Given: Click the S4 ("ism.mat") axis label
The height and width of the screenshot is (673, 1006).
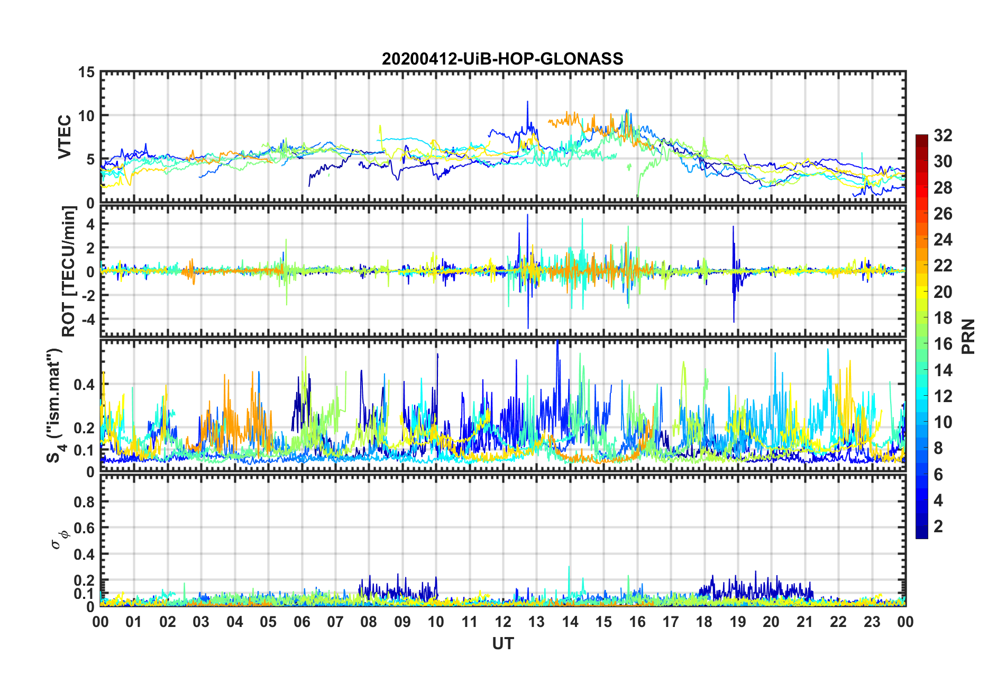Looking at the screenshot, I should coord(55,406).
